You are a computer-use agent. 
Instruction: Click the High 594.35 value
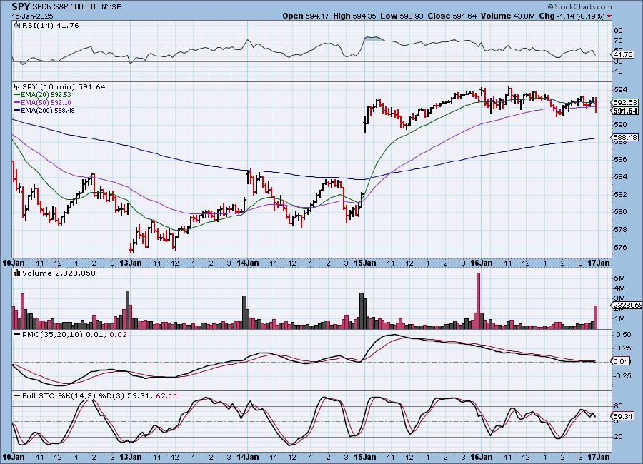tap(354, 16)
